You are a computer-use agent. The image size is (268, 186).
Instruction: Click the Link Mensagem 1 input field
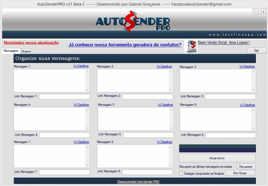[x=64, y=97]
